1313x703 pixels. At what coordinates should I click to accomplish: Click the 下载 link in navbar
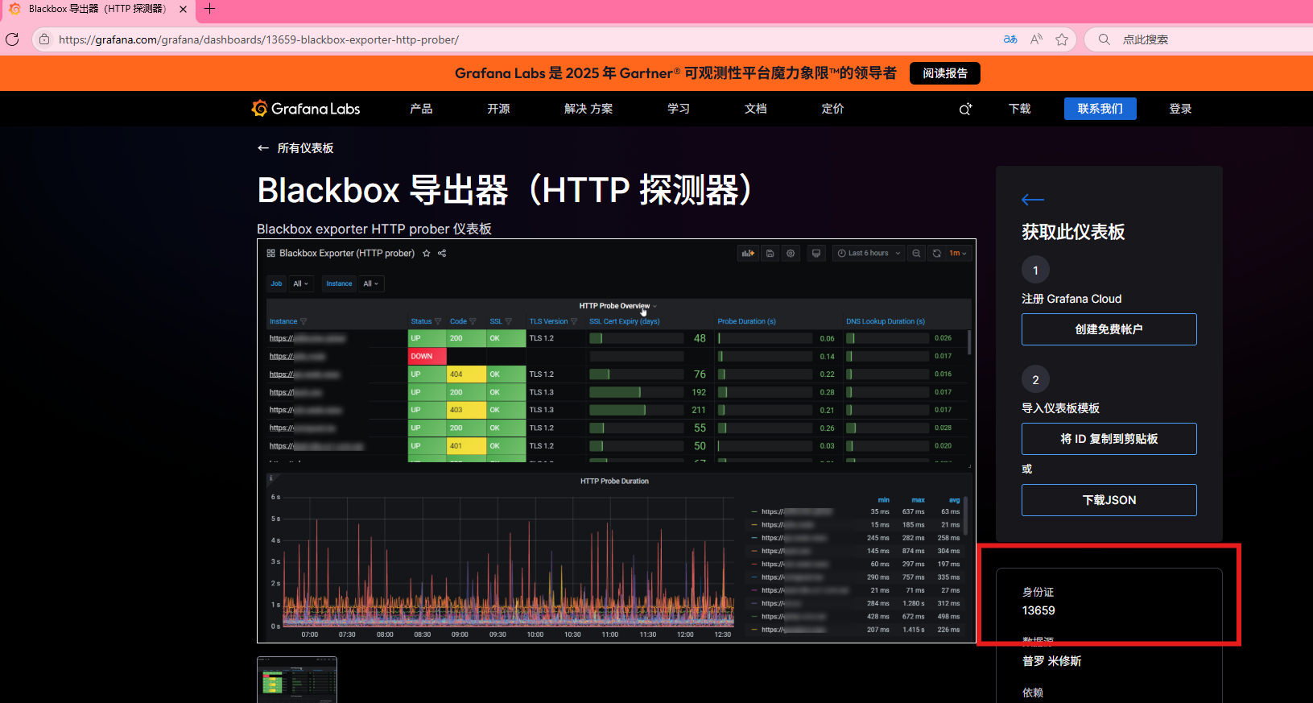(1020, 109)
